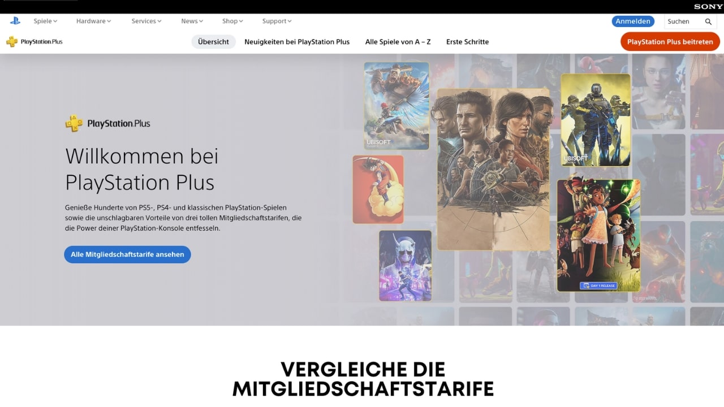Click the Anmelden button
724x407 pixels.
[x=633, y=21]
